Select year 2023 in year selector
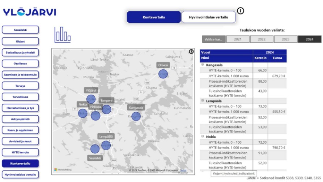The height and width of the screenshot is (182, 323). (x=285, y=39)
